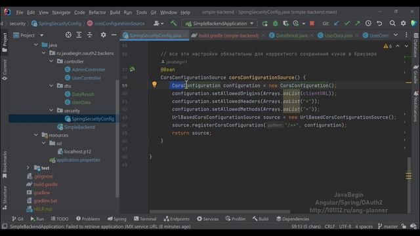
Task: Open the Refactor menu
Action: tap(97, 12)
